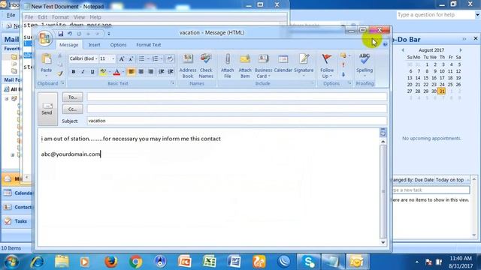The width and height of the screenshot is (481, 270).
Task: Apply left text alignment
Action: [x=131, y=72]
